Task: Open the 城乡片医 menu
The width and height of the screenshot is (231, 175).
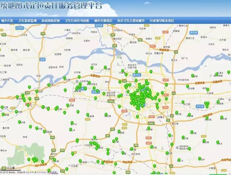Action: (7, 21)
